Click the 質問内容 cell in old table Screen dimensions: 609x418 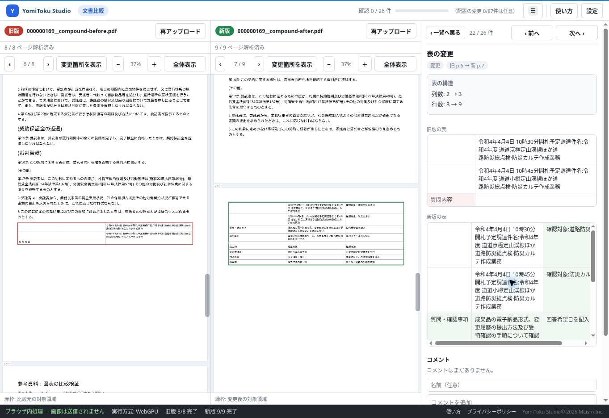tap(451, 200)
